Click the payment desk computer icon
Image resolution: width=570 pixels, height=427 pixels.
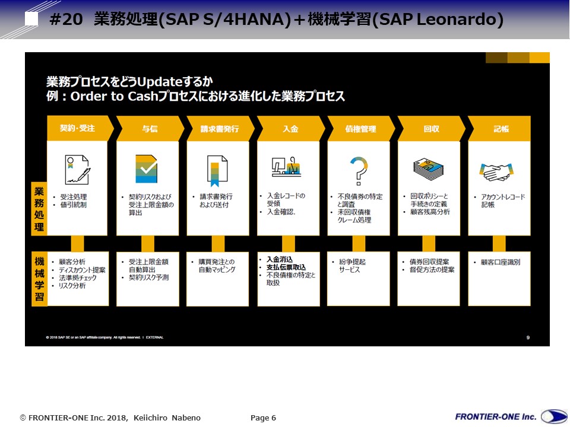[286, 167]
